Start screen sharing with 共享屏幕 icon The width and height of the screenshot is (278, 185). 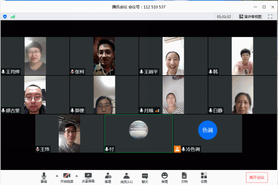(x=88, y=177)
